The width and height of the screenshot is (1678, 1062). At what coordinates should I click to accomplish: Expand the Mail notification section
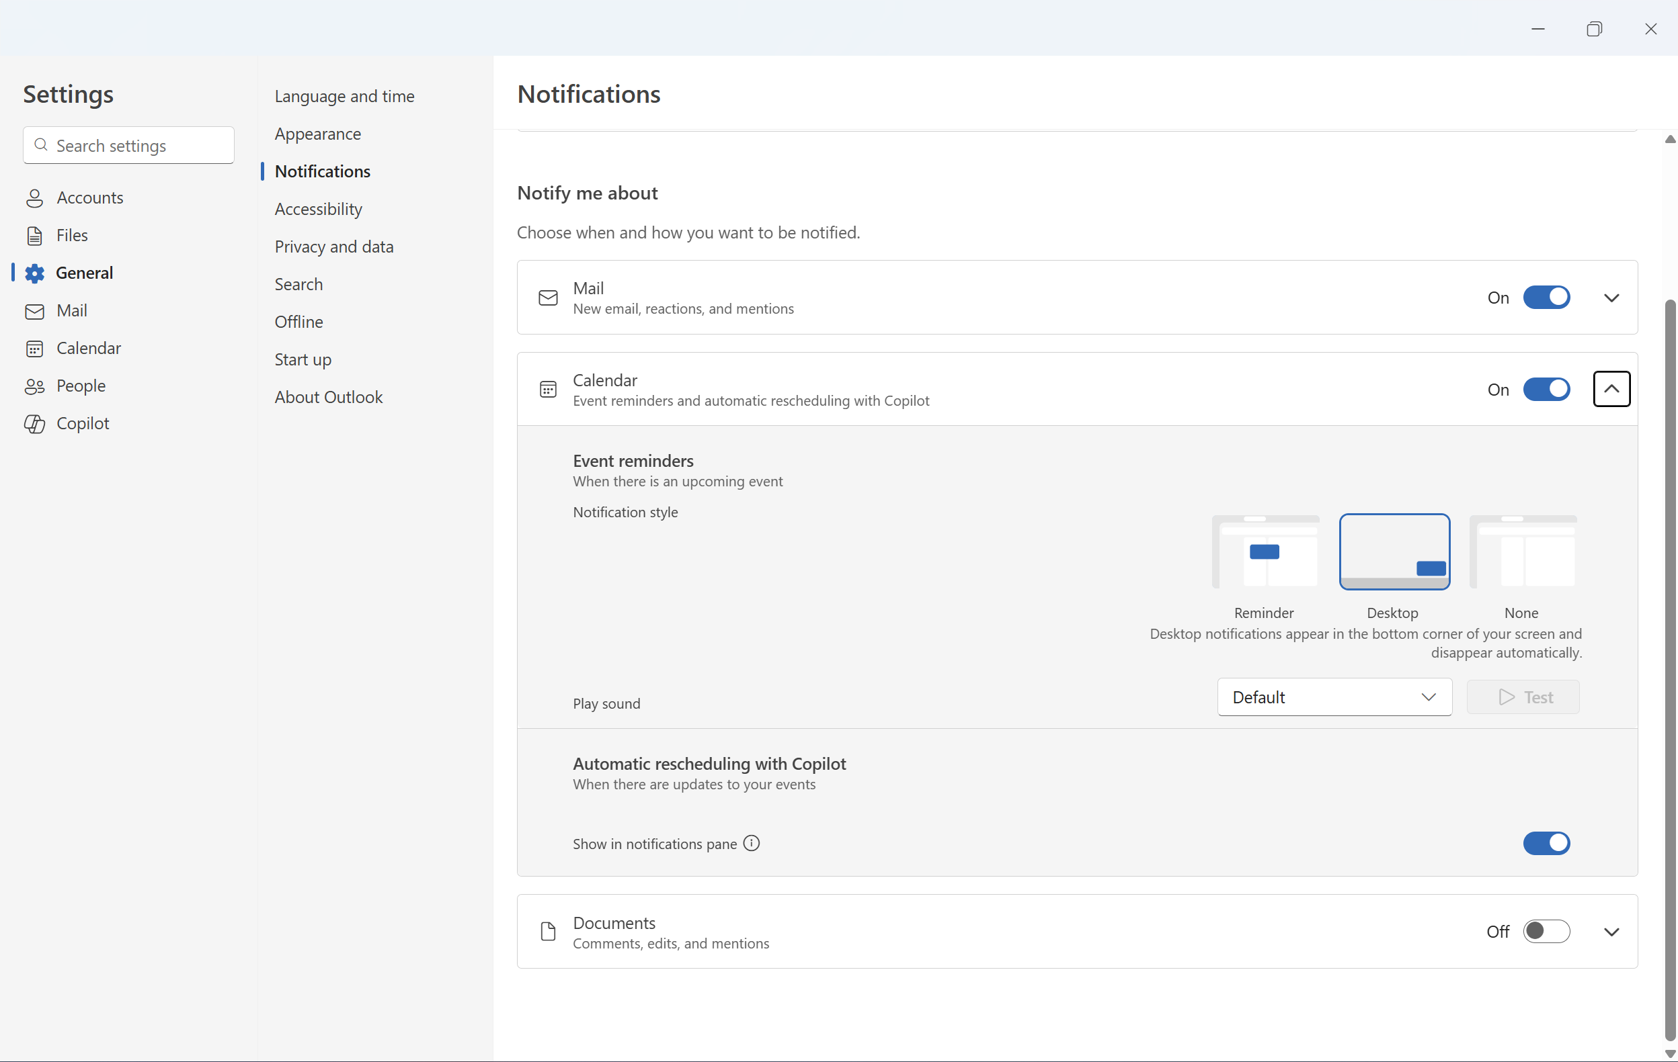coord(1611,298)
